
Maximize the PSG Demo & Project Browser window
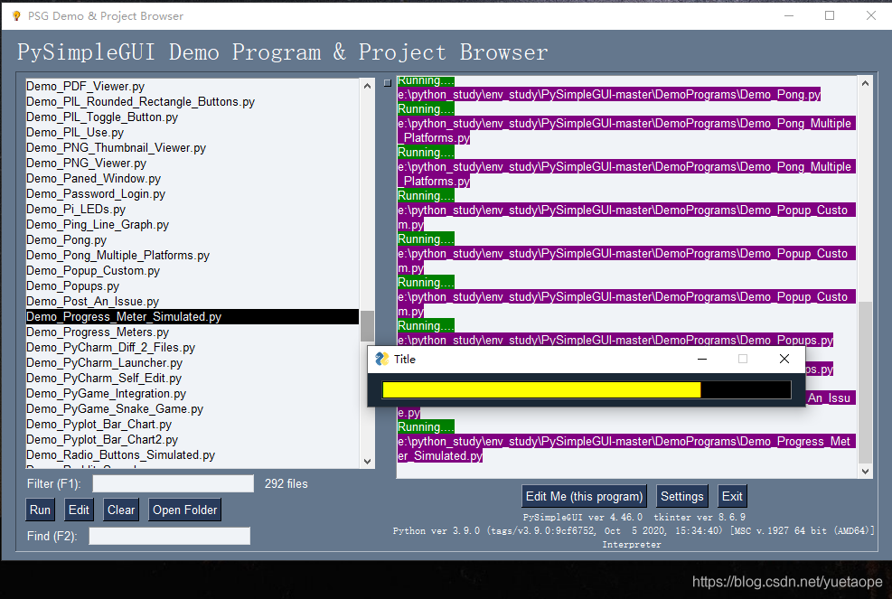click(x=830, y=15)
